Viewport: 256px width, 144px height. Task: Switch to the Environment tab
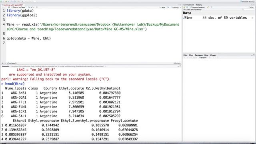(188, 5)
